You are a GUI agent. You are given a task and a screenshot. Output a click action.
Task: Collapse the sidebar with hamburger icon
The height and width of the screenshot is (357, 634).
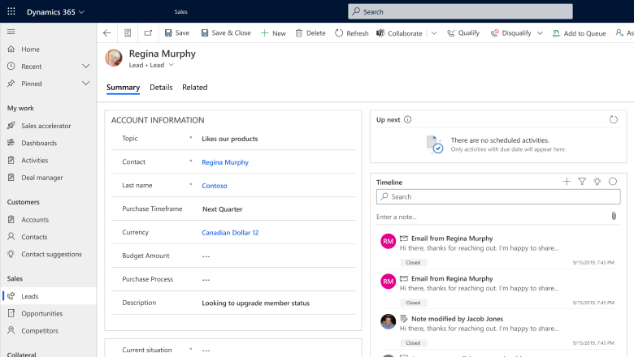click(11, 32)
